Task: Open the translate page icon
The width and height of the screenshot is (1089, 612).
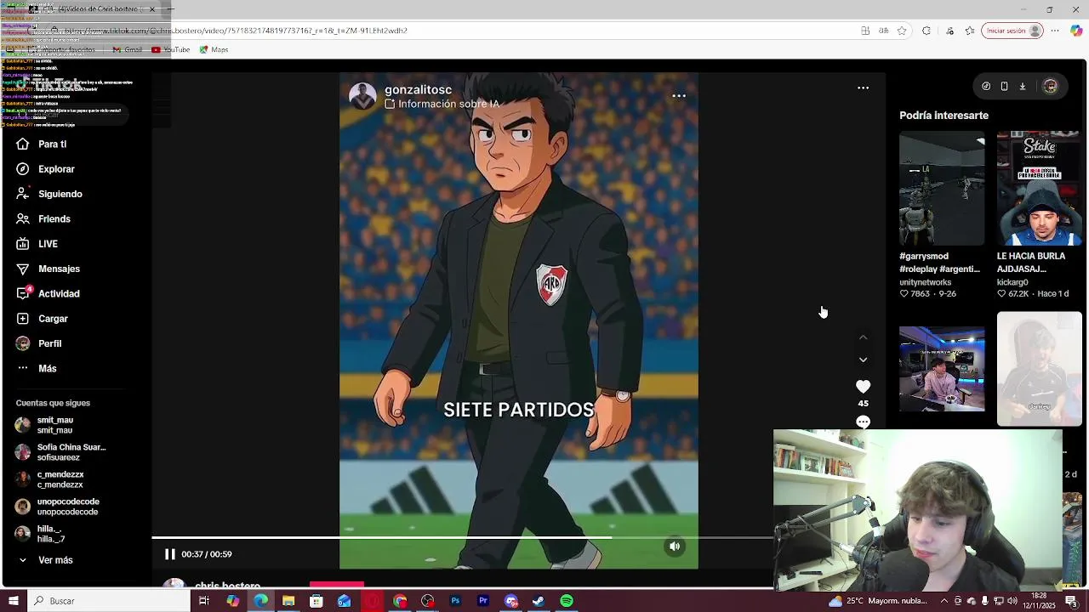Action: 884,31
